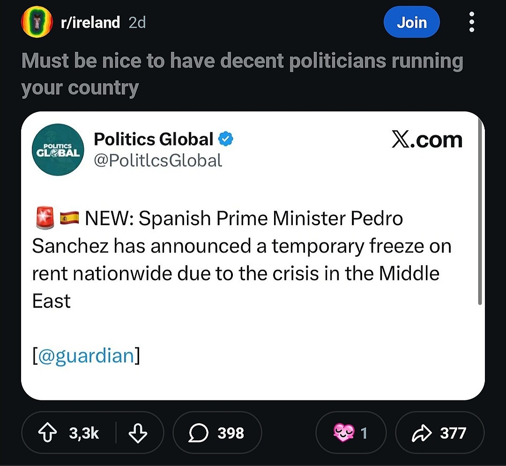Follow the @guardian mention link
Viewport: 506px width, 466px height.
click(86, 355)
